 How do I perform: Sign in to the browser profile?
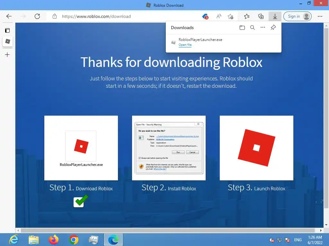(297, 16)
